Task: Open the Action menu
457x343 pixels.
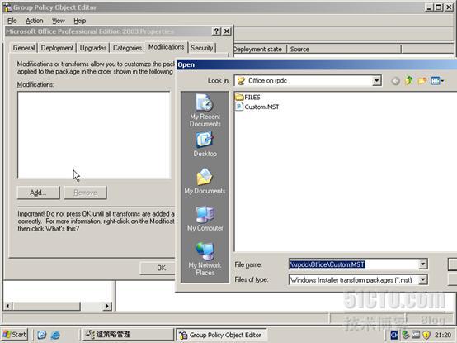Action: coord(35,21)
